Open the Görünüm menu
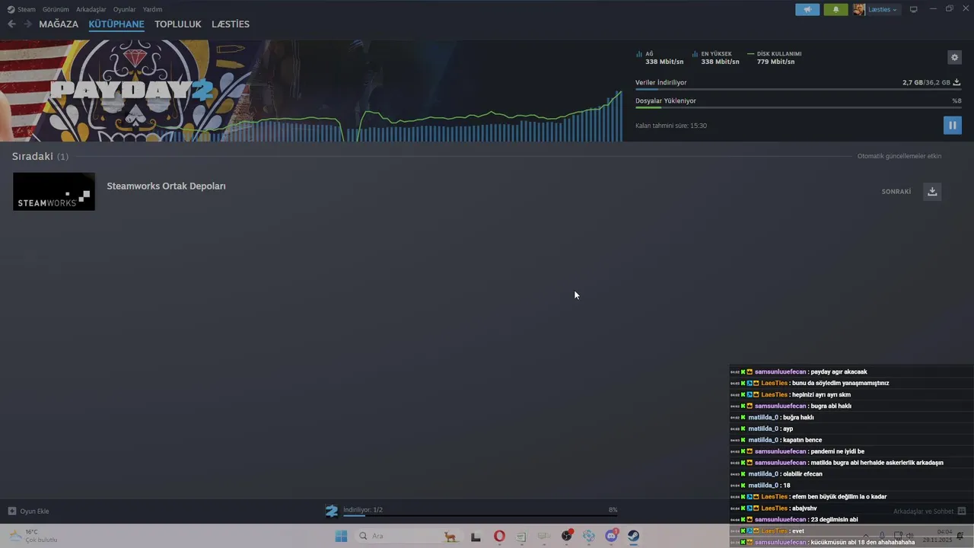The image size is (974, 548). 56,9
